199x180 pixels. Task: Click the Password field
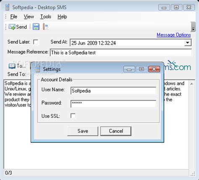click(113, 104)
